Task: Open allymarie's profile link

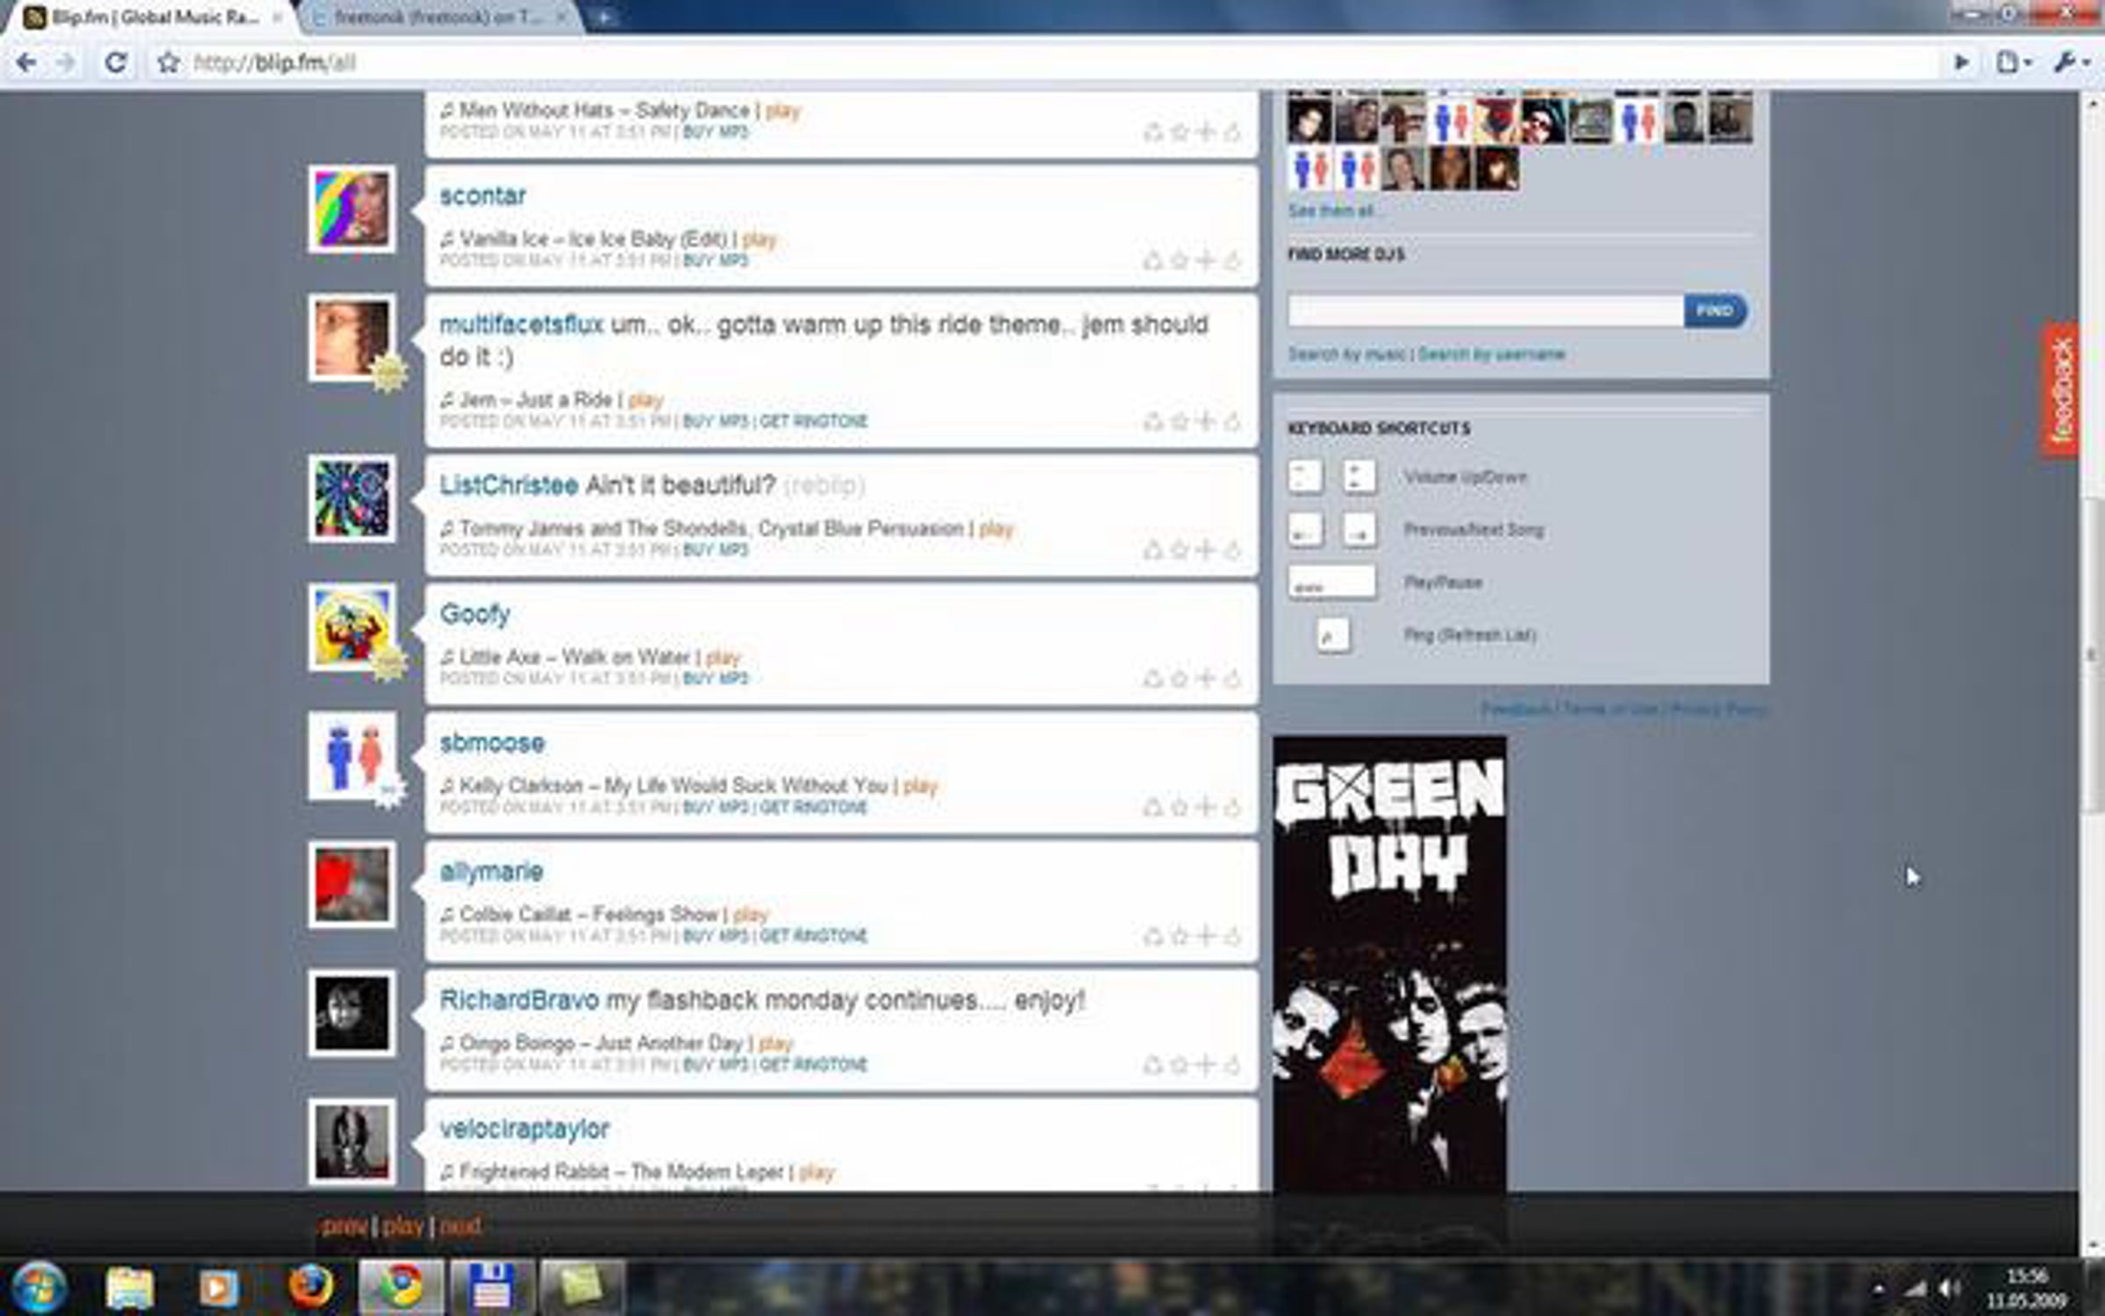Action: point(491,872)
